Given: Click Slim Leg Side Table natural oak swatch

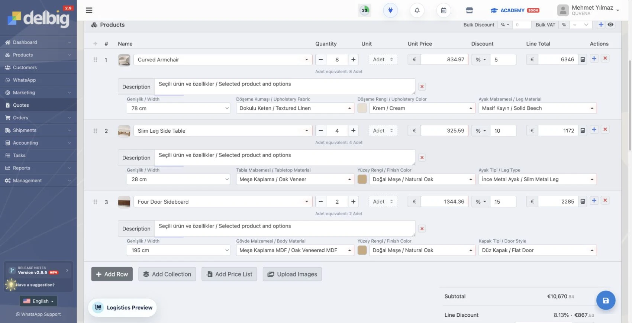Looking at the screenshot, I should click(x=362, y=179).
